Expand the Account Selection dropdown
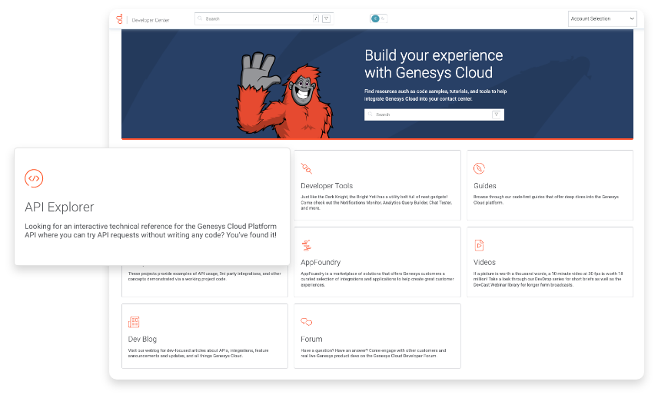This screenshot has height=398, width=658. click(x=602, y=19)
